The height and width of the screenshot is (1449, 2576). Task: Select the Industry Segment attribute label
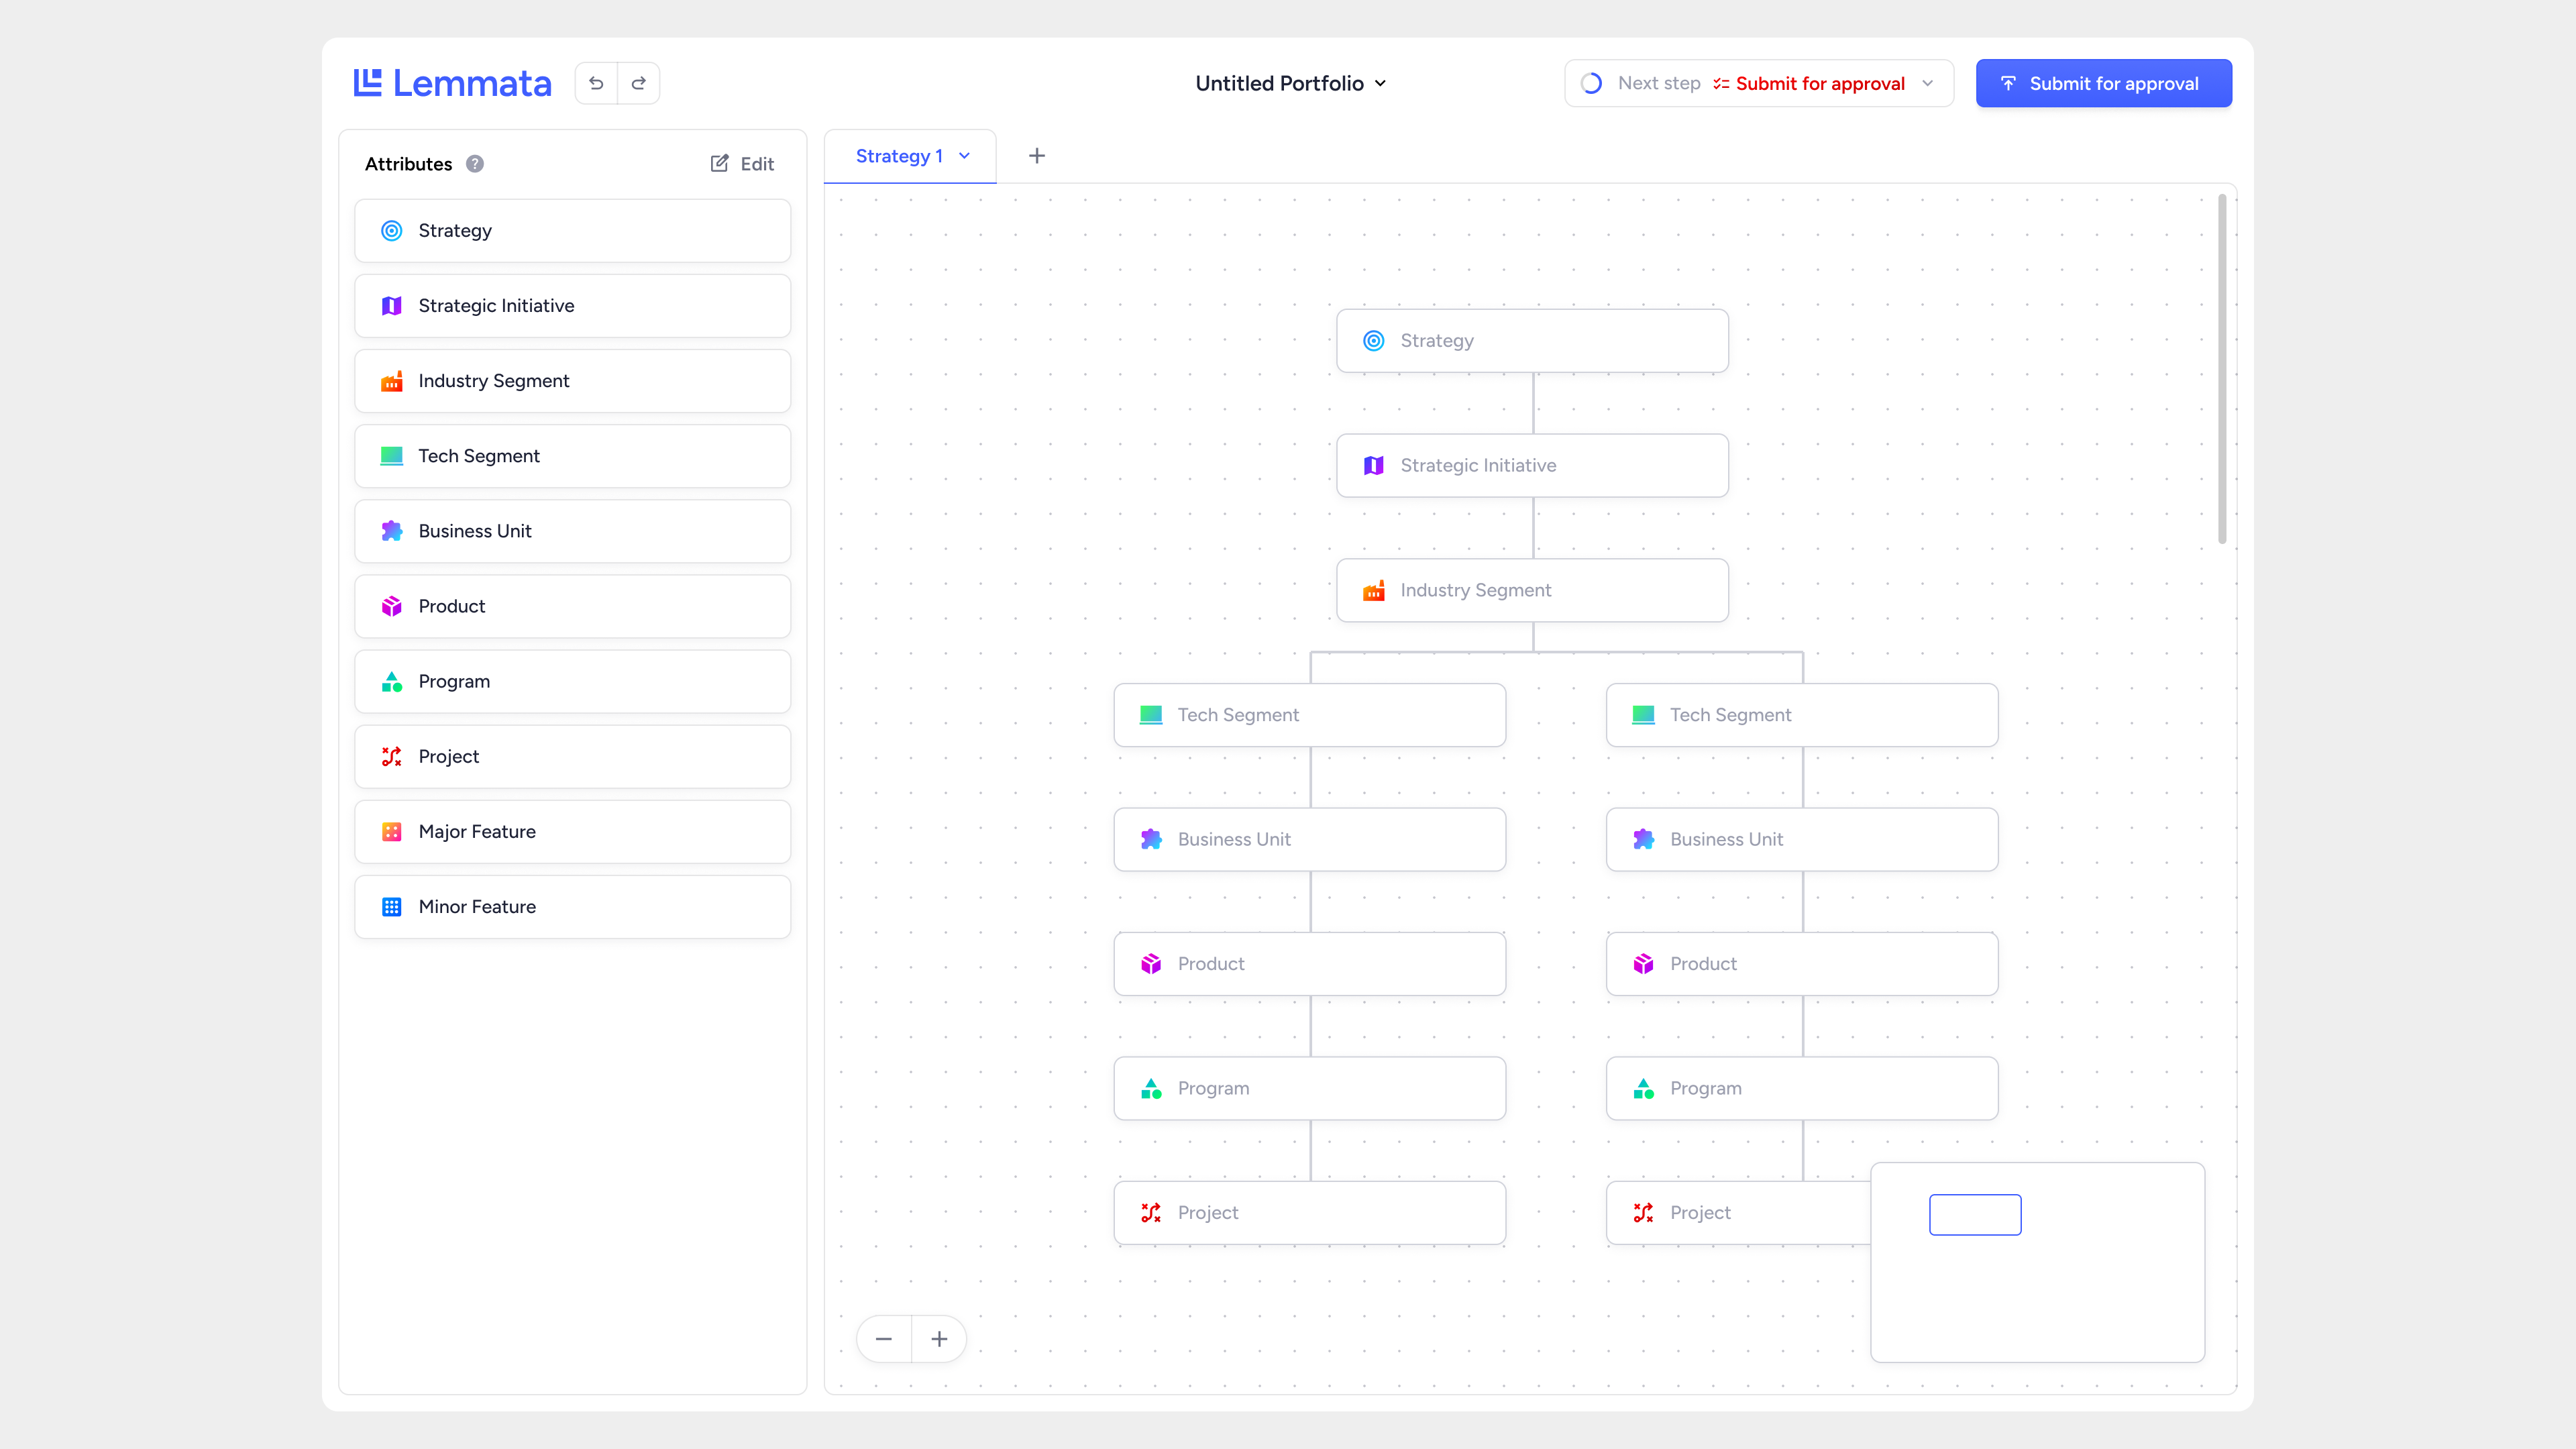494,381
